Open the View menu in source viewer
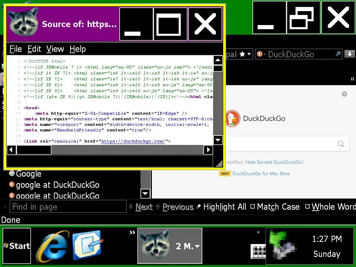 pos(55,49)
